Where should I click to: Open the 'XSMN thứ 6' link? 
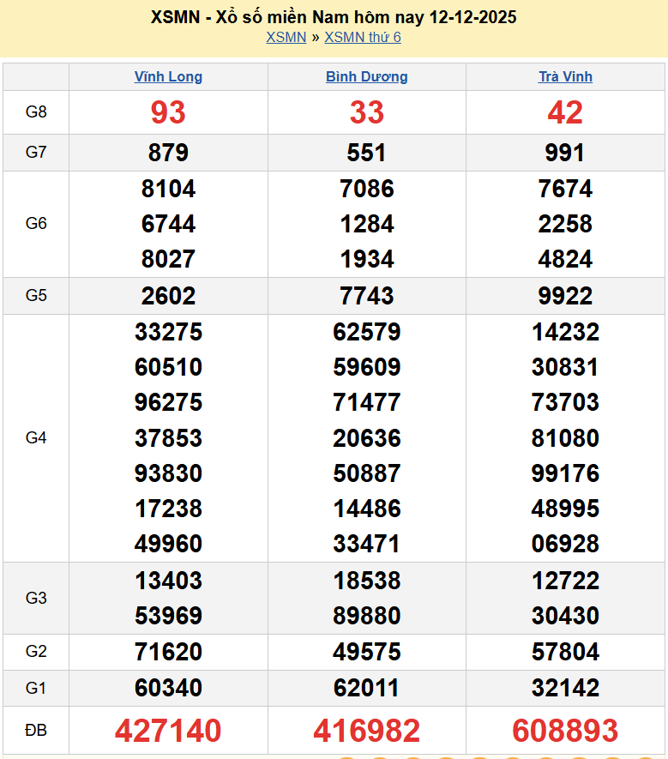(363, 37)
